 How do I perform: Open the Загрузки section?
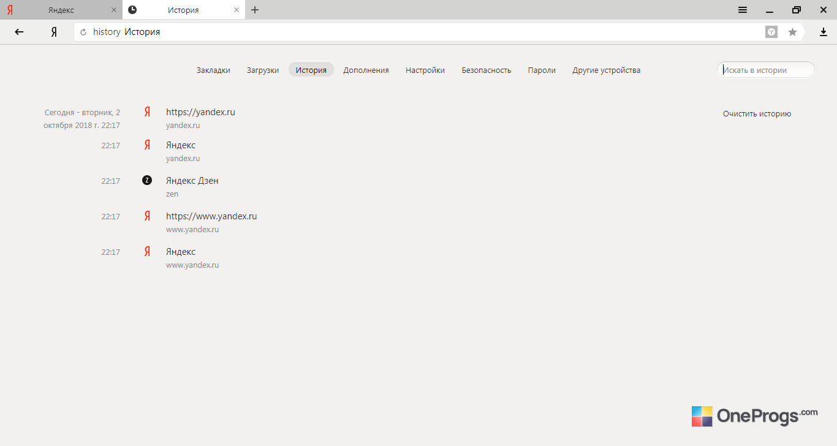[x=263, y=70]
